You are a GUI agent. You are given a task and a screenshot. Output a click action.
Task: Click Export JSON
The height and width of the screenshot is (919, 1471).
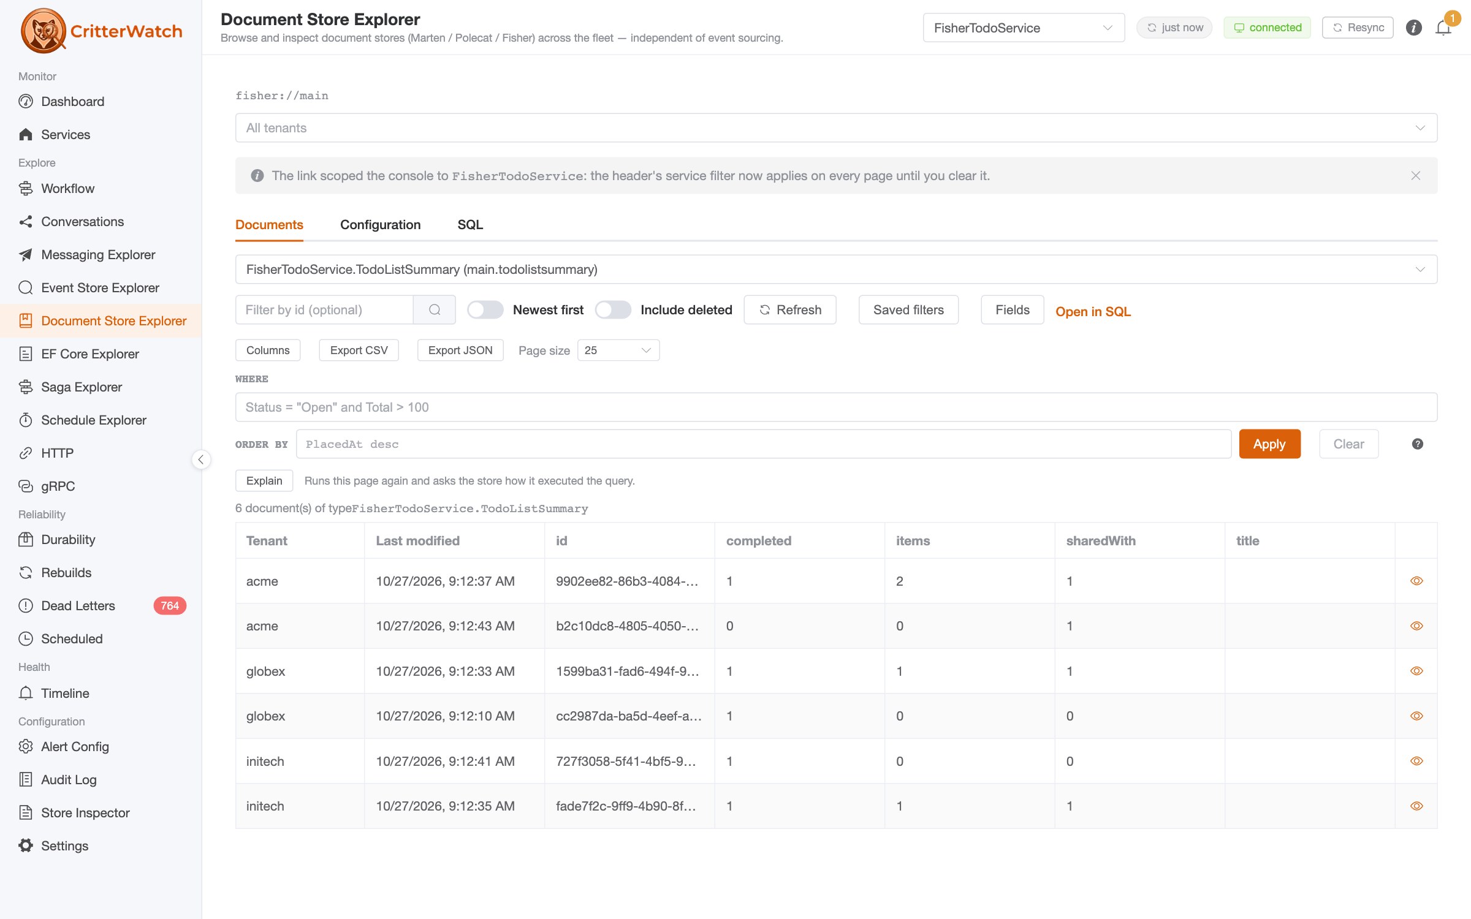[x=460, y=350]
